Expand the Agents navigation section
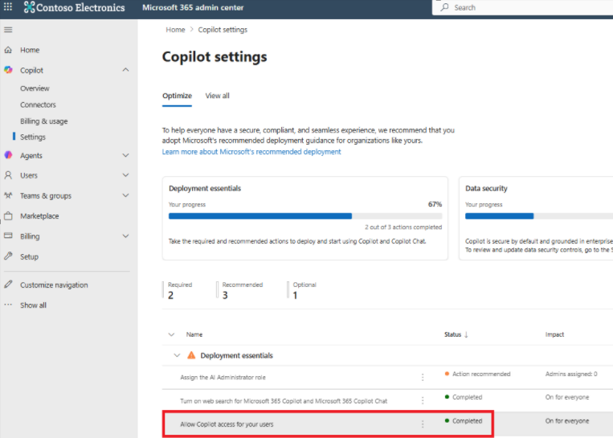Image resolution: width=613 pixels, height=438 pixels. 125,155
